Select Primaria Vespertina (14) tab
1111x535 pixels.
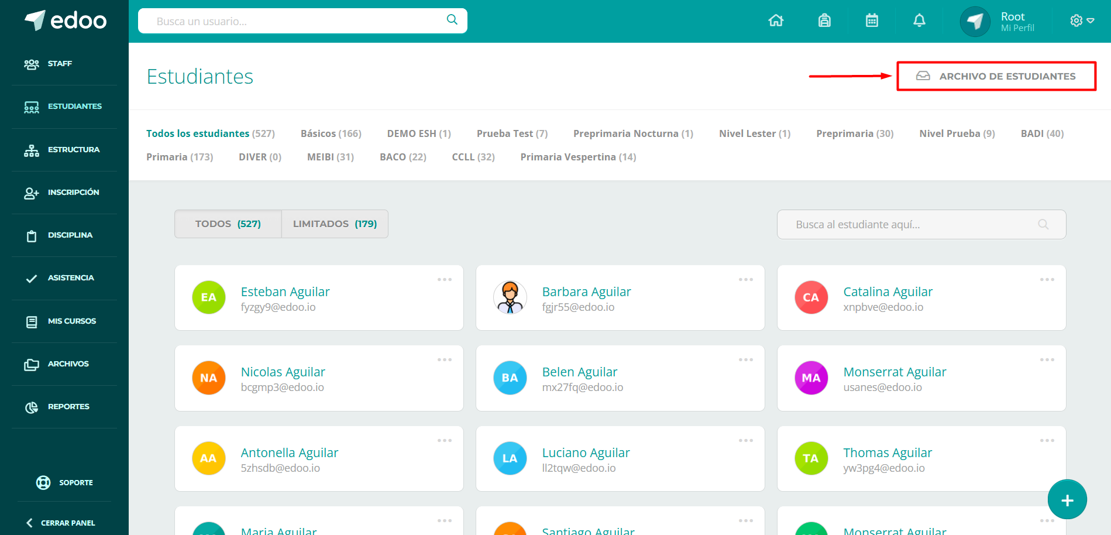(x=578, y=157)
